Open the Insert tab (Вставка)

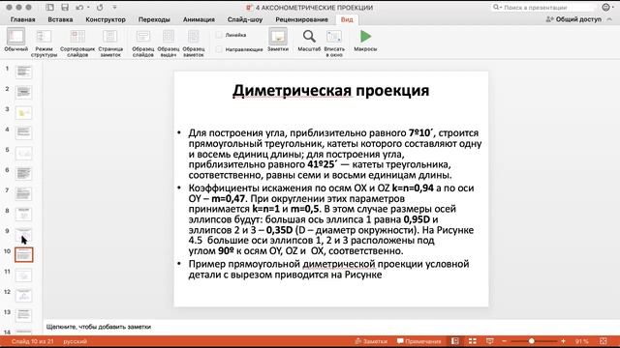point(60,19)
